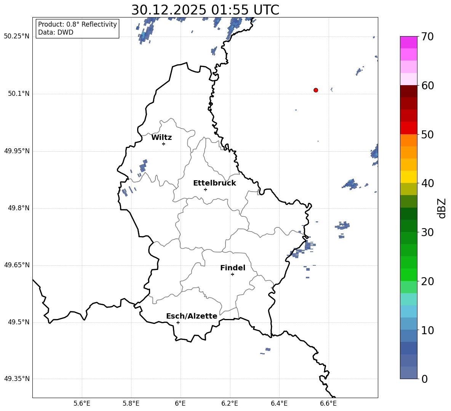This screenshot has width=451, height=411.
Task: Click the 49.35°N latitude label
Action: 17,379
